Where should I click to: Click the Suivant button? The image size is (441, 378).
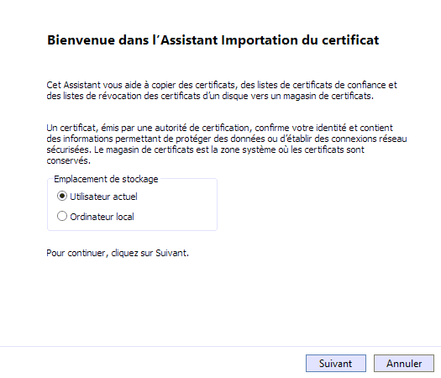336,364
